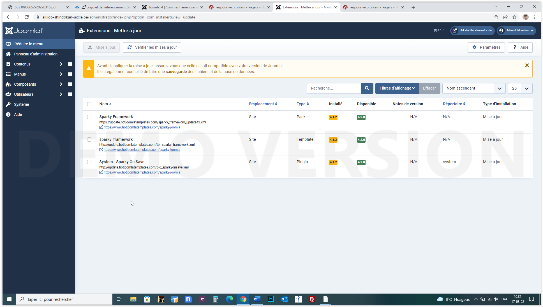Viewport: 543px width, 307px height.
Task: Click browser back arrow
Action: click(x=9, y=17)
